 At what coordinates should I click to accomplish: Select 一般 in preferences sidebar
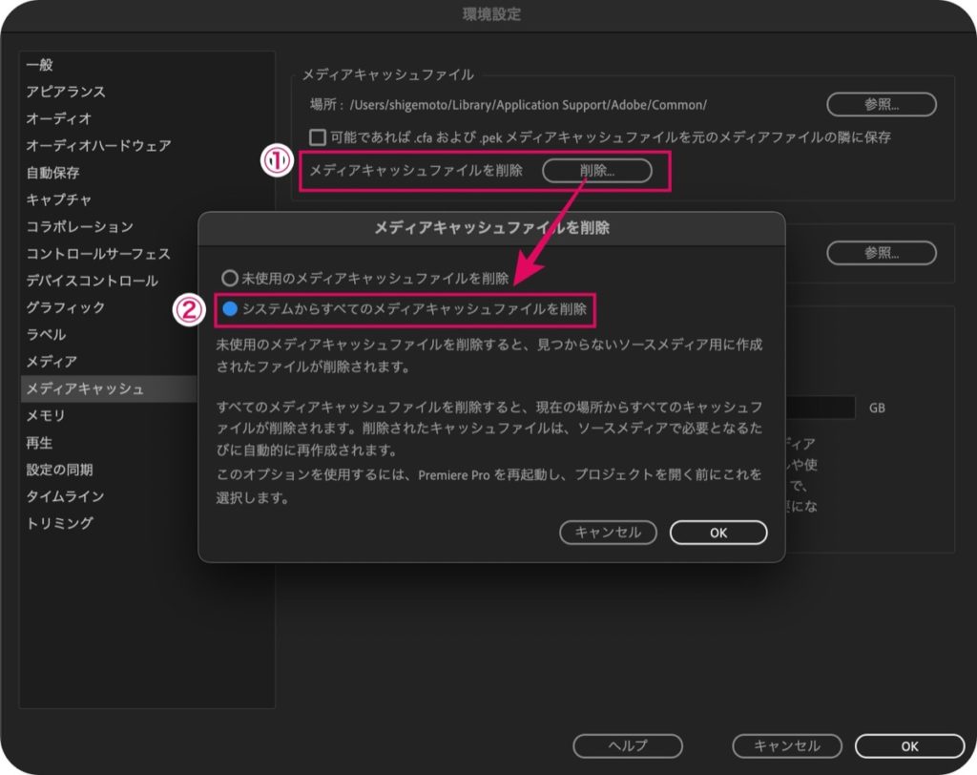(x=39, y=65)
